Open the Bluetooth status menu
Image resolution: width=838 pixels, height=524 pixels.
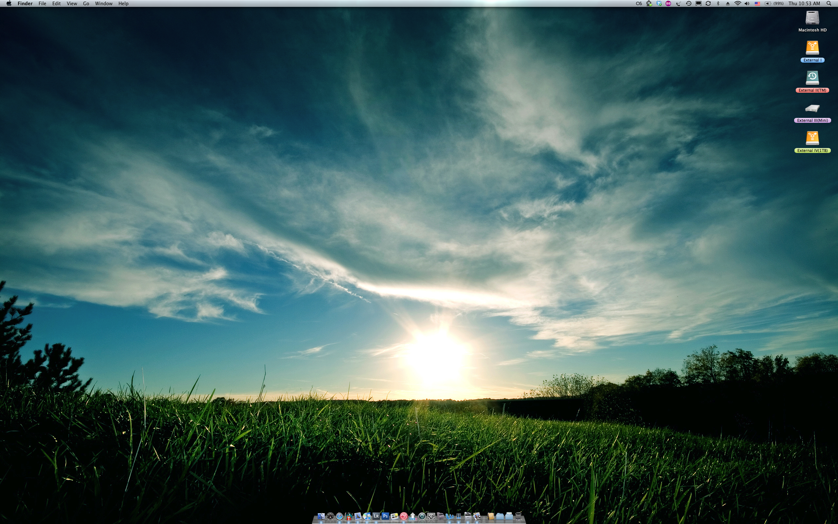[718, 4]
